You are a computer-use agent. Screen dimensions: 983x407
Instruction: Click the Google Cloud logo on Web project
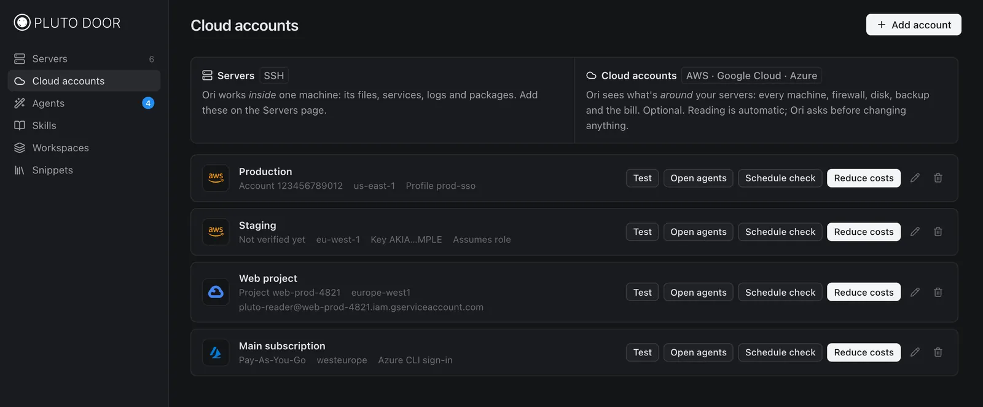(216, 292)
